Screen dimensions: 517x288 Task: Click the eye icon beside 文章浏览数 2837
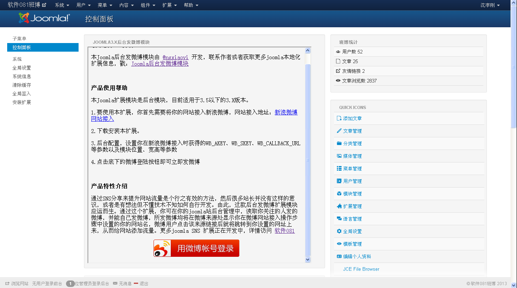click(338, 81)
